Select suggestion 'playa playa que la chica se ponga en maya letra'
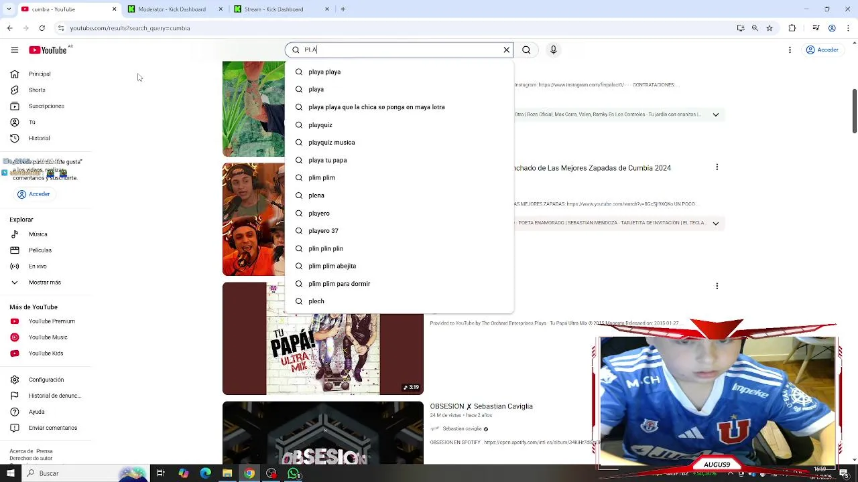The image size is (858, 482). click(x=400, y=107)
